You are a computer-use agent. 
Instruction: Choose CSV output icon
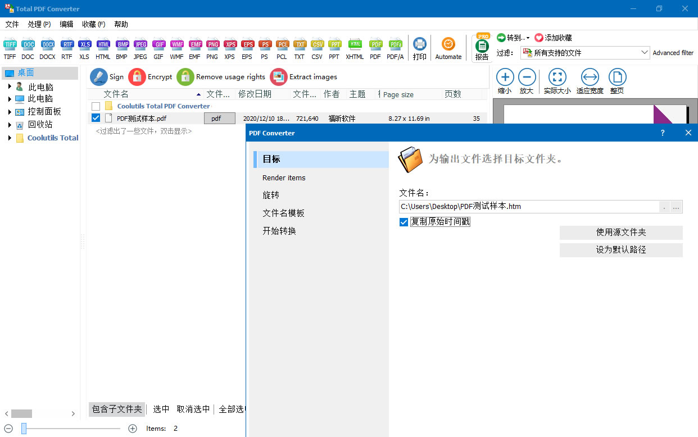(x=317, y=44)
